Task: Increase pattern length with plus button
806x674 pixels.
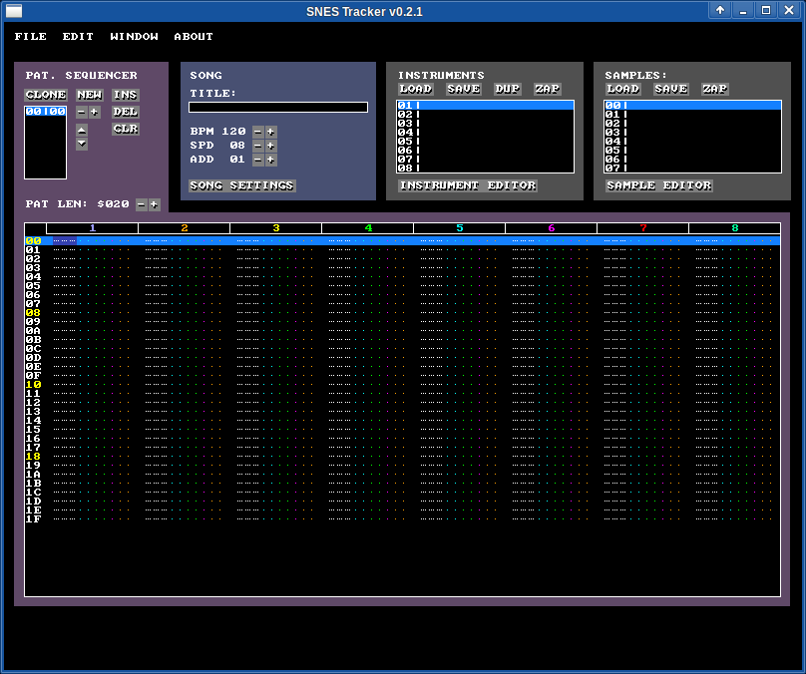Action: (x=154, y=204)
